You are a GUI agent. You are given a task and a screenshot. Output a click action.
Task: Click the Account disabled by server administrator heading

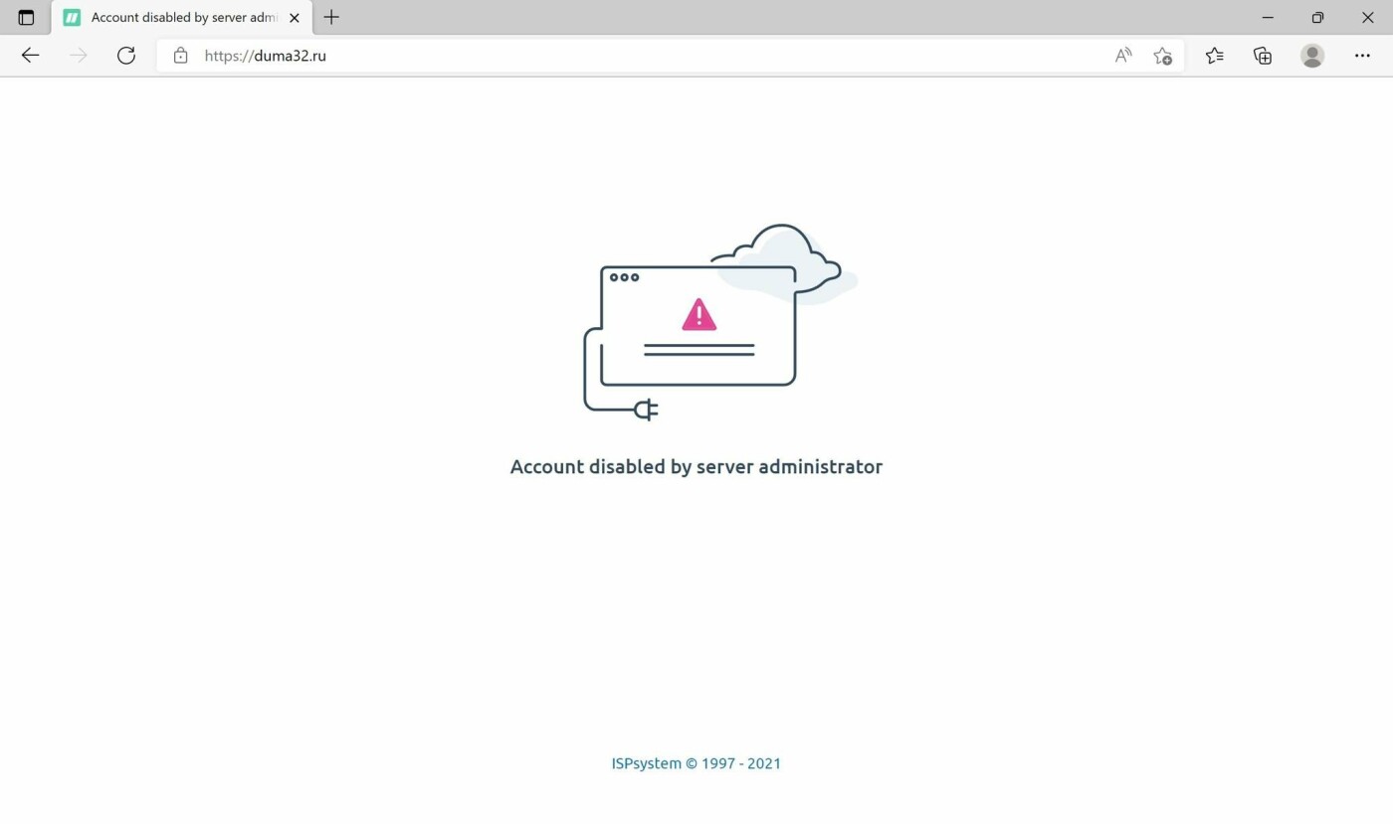[x=696, y=466]
